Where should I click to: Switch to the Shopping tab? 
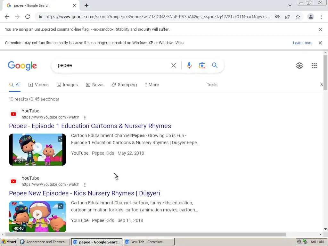(x=124, y=85)
